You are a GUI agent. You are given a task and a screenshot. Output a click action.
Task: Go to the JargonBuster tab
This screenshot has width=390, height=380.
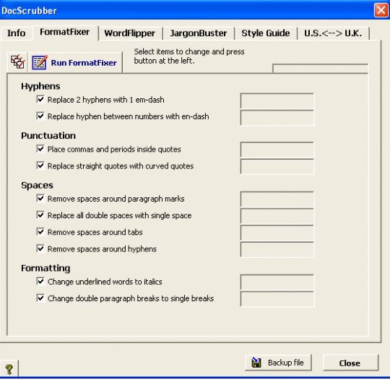click(198, 33)
